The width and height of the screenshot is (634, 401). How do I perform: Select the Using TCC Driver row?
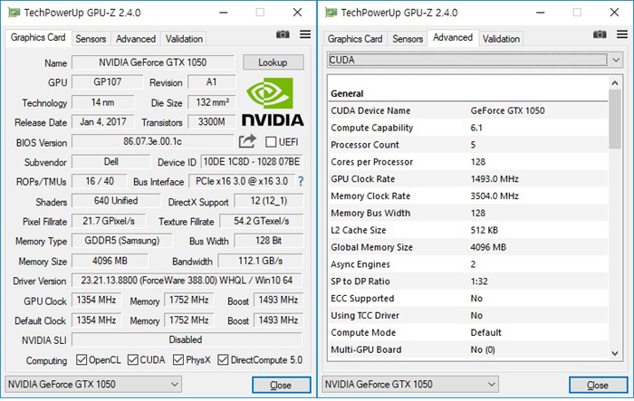pyautogui.click(x=467, y=315)
